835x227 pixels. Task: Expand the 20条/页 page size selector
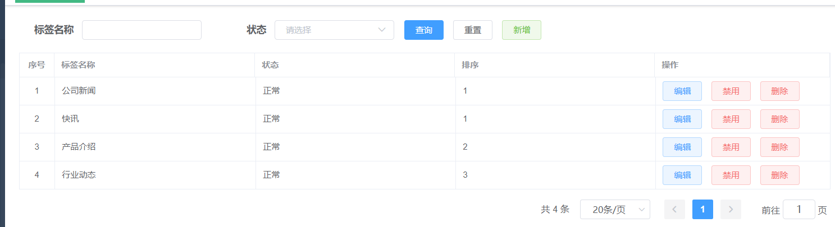[x=615, y=210]
